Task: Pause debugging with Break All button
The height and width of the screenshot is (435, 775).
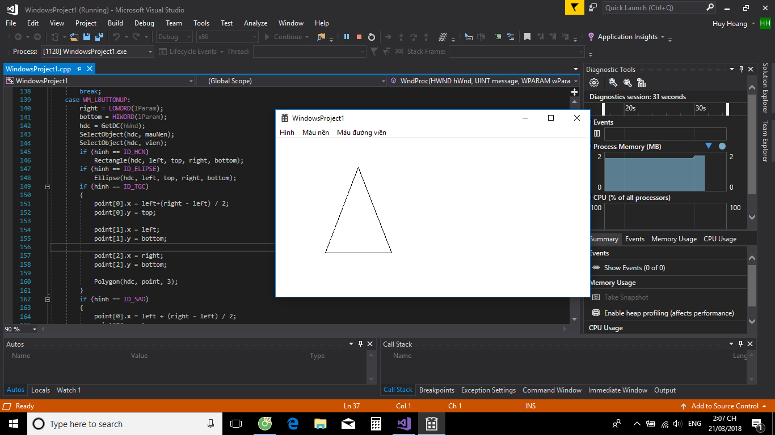Action: click(347, 37)
